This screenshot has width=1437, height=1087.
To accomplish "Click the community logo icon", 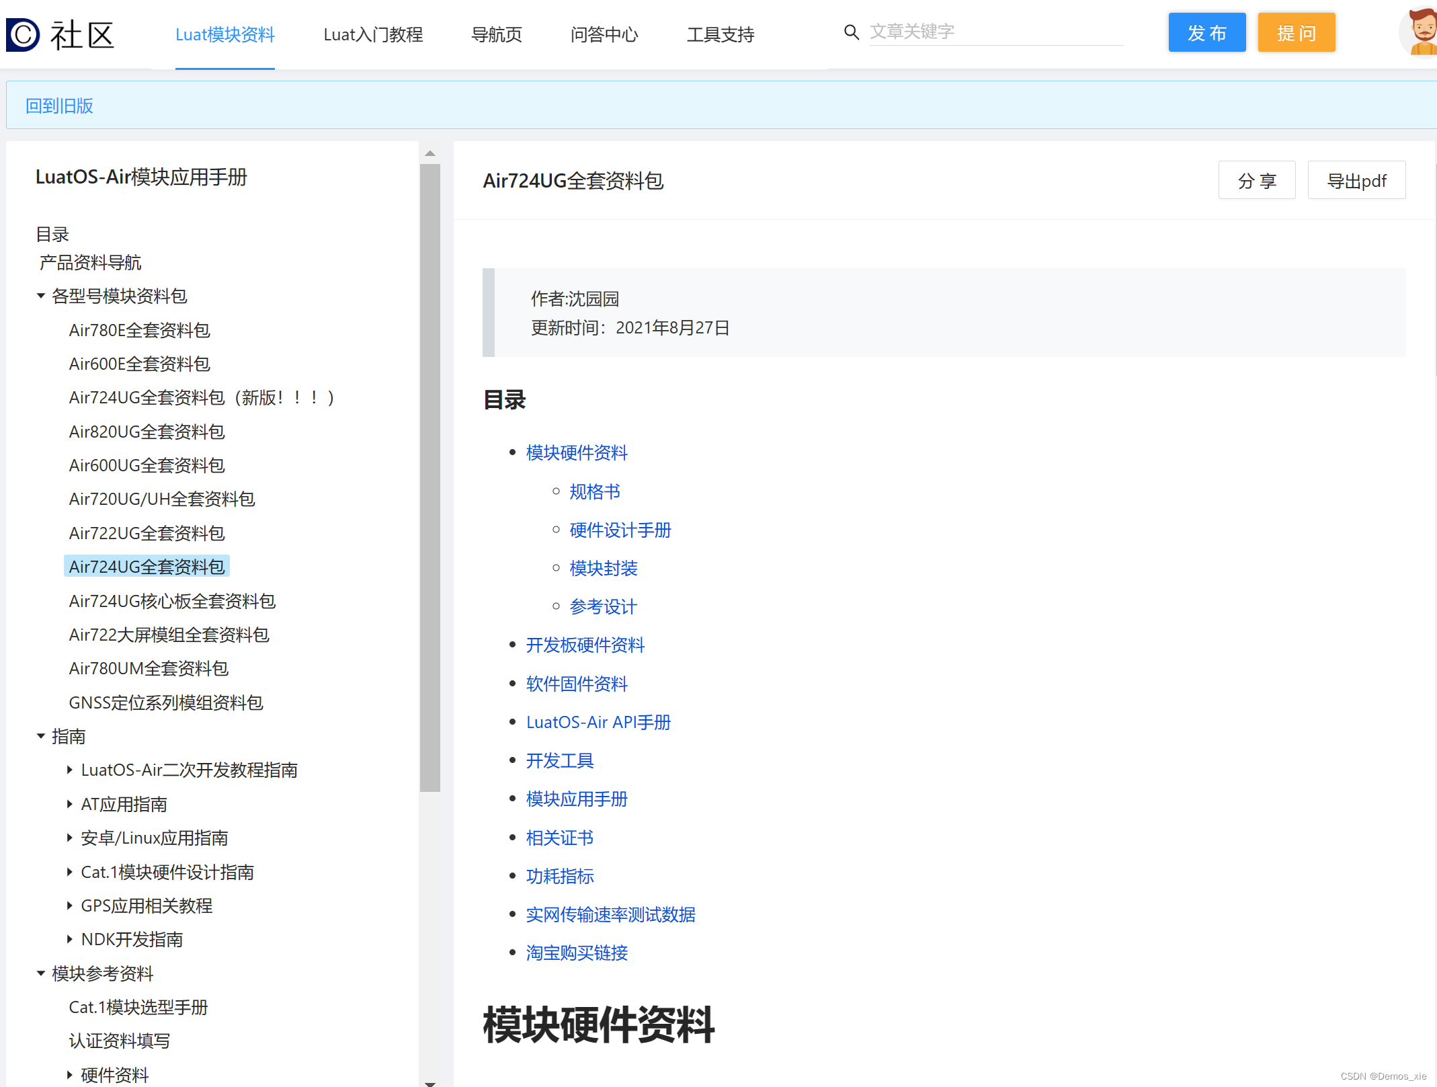I will pos(23,35).
